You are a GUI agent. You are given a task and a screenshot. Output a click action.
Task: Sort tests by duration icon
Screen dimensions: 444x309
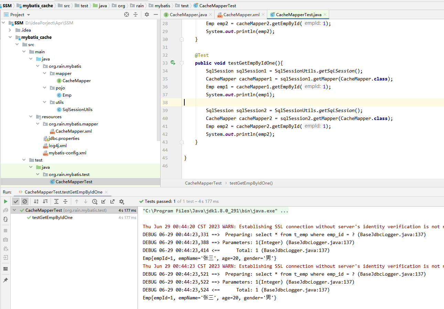[45, 201]
